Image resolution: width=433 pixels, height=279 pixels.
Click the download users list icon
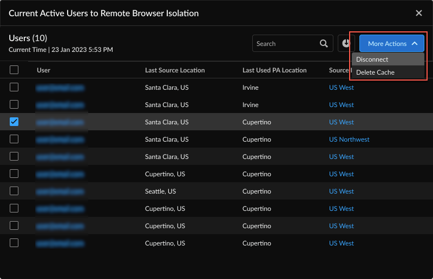point(346,44)
